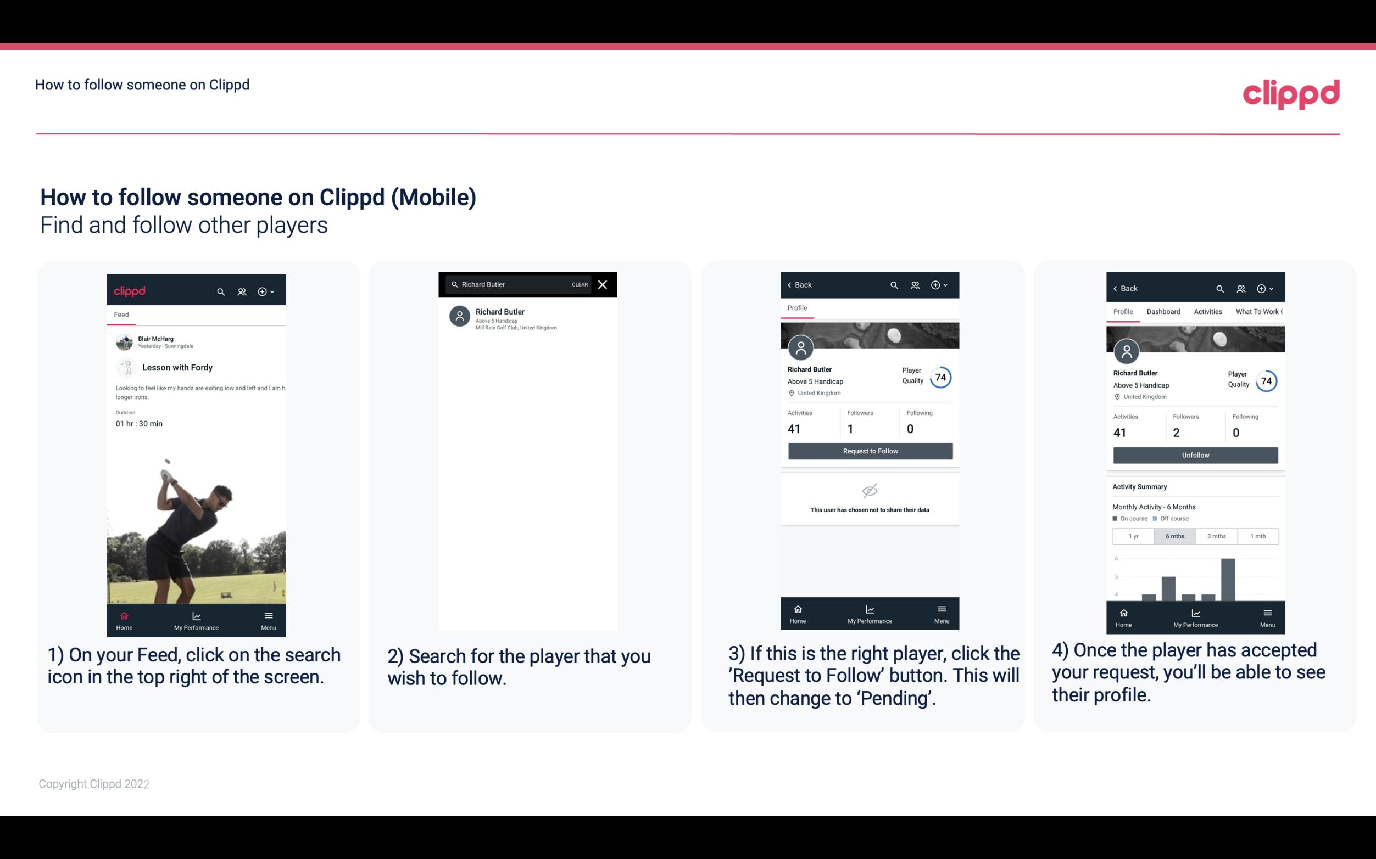Click the 'Unfollow' button on Richard Butler's profile
Screen dimensions: 1376x859
tap(1195, 454)
